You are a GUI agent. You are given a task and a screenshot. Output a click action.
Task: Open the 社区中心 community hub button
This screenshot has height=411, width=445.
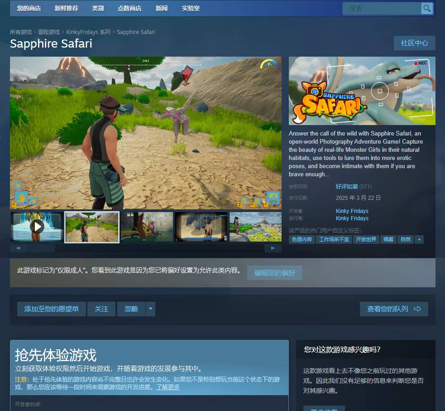[x=414, y=43]
